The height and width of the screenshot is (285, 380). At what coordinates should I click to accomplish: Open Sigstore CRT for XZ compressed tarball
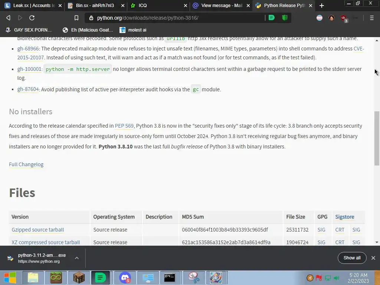click(340, 242)
